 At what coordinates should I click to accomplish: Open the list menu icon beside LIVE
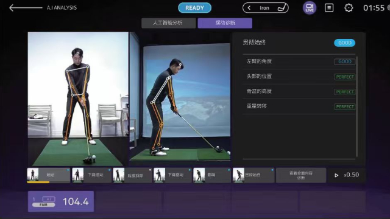tap(329, 8)
